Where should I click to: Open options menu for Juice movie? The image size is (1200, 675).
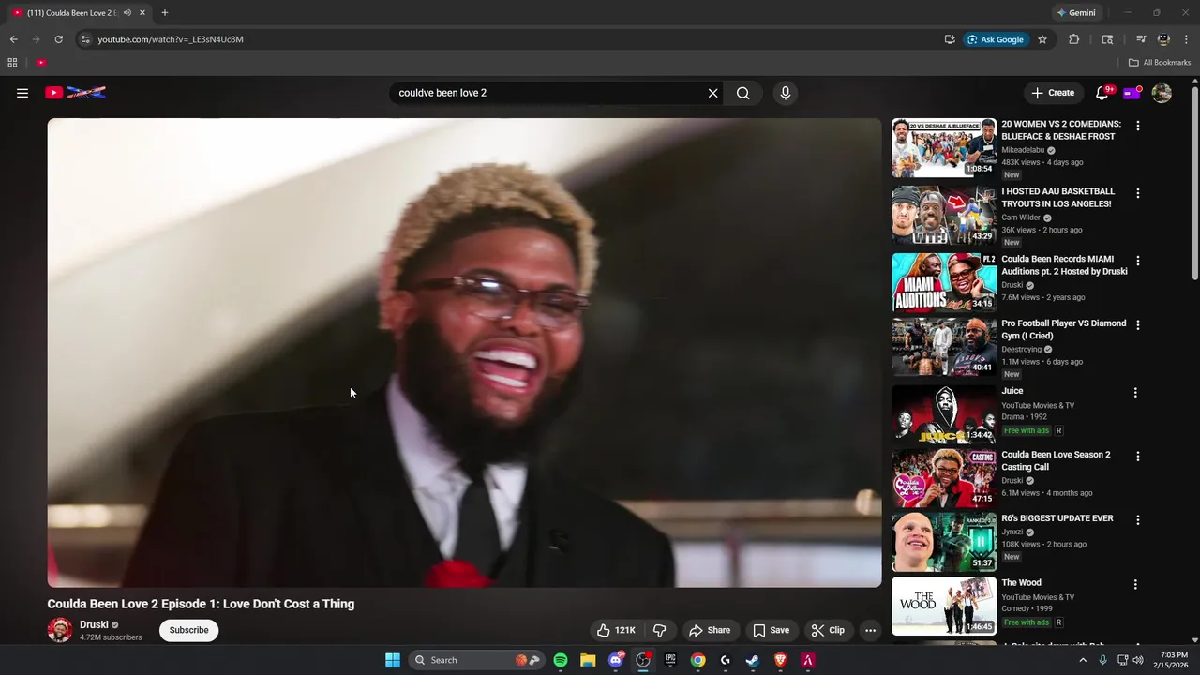[x=1135, y=393]
